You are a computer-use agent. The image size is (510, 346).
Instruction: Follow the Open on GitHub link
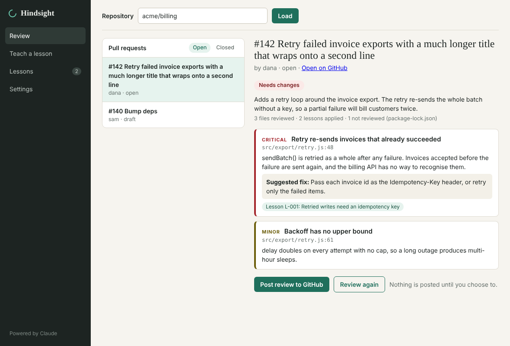pos(324,68)
